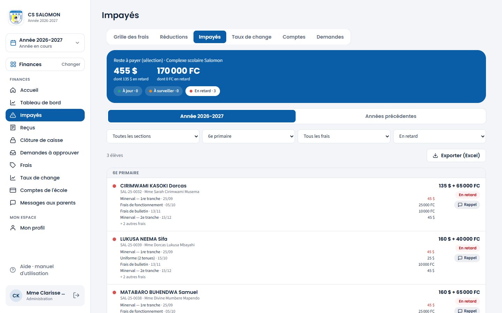
Task: Open the school year selector dropdown
Action: point(45,43)
